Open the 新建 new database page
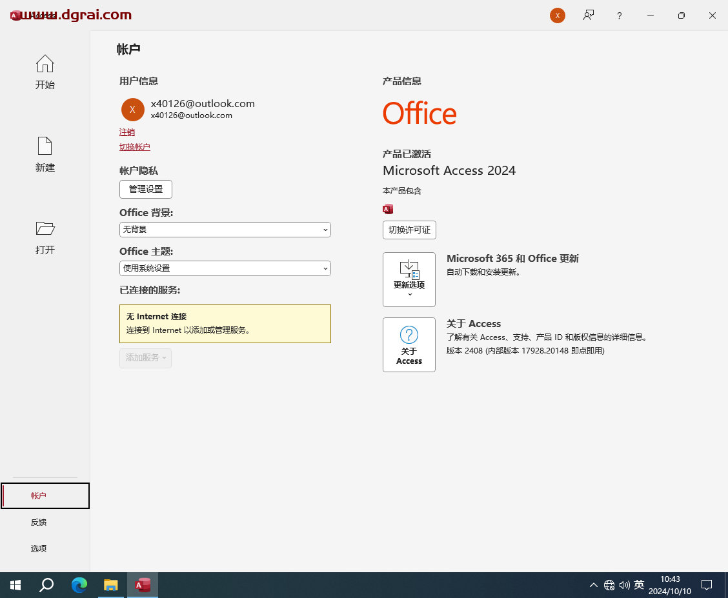The width and height of the screenshot is (728, 598). point(45,154)
